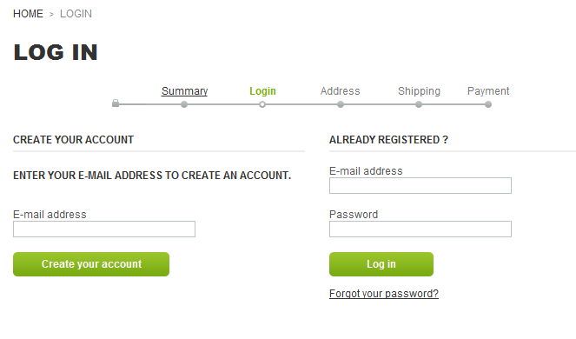Viewport: 576px width, 339px height.
Task: Select the Address step label
Action: [x=341, y=90]
